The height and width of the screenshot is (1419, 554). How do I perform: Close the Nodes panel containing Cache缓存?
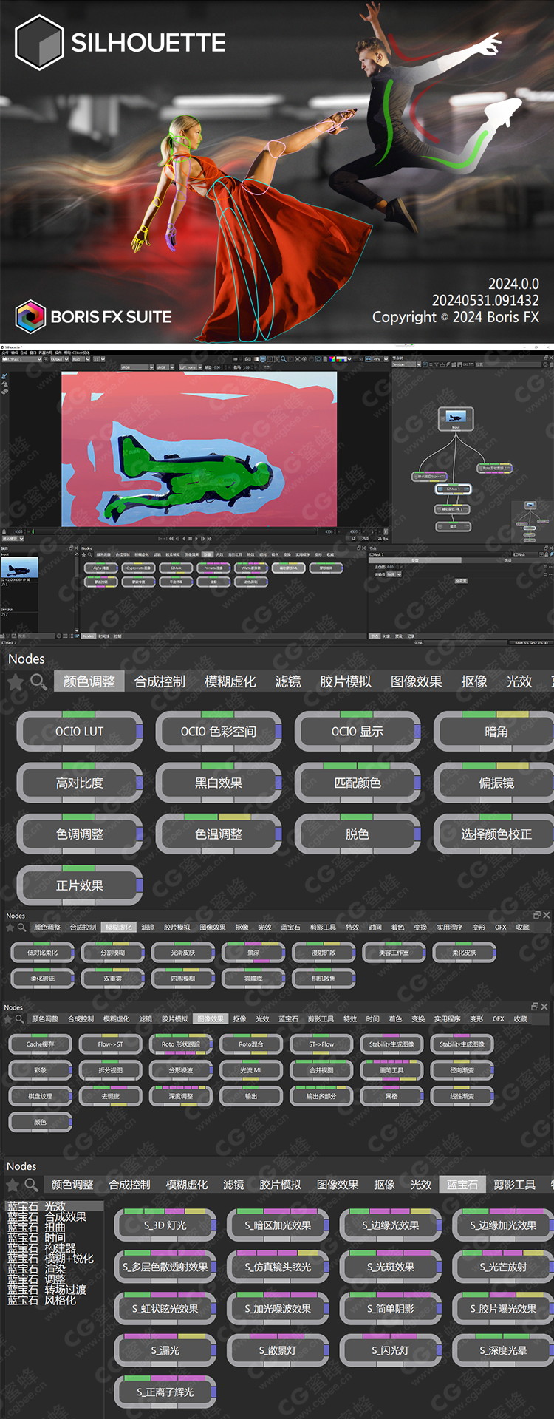point(544,1007)
